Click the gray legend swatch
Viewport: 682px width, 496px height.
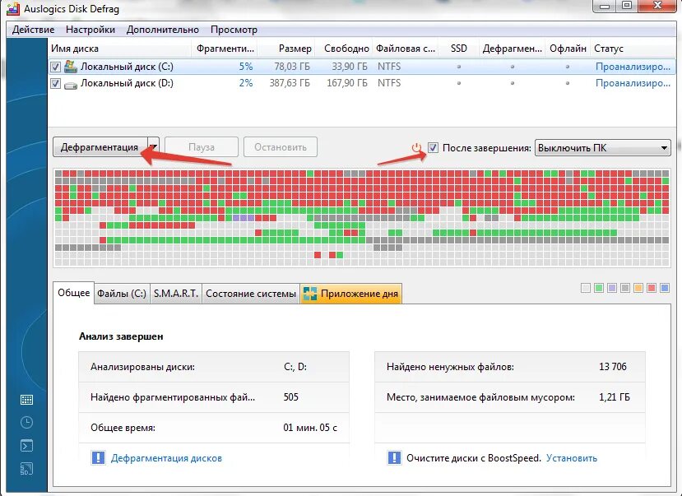[x=625, y=288]
